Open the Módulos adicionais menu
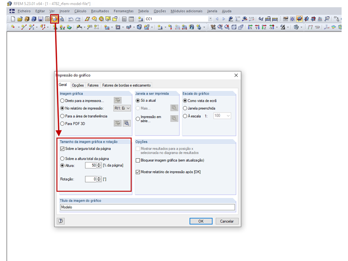Screen dimensions: 348x261 coord(186,11)
